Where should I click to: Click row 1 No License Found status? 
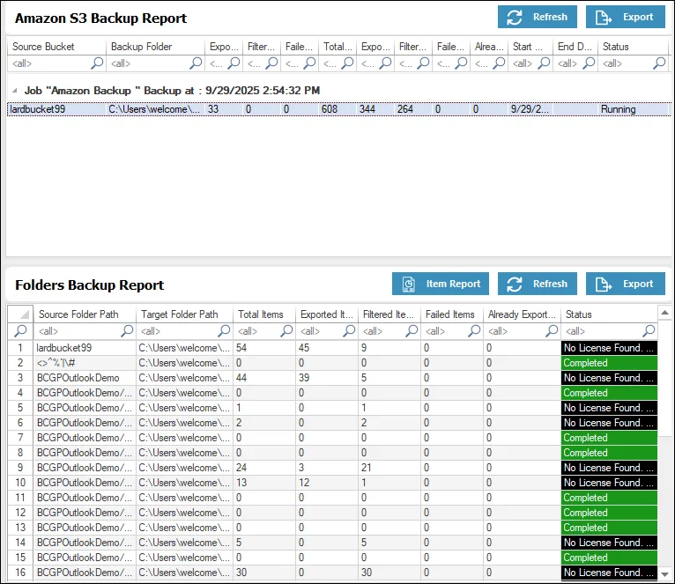[x=609, y=348]
